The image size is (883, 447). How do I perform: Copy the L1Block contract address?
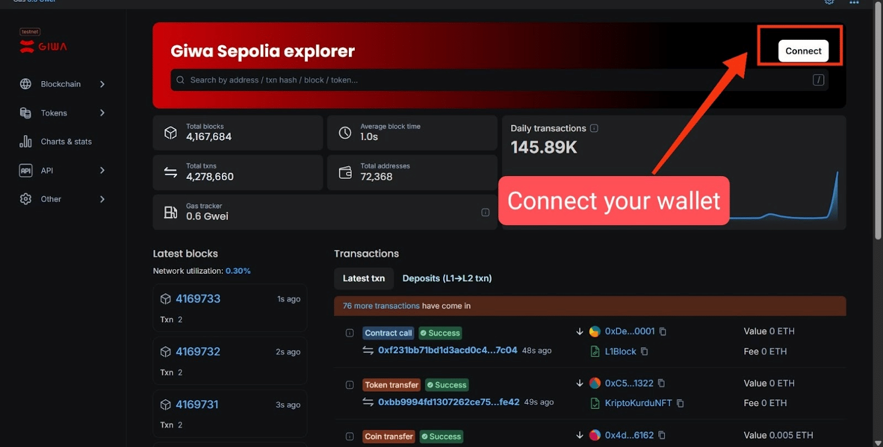(644, 352)
